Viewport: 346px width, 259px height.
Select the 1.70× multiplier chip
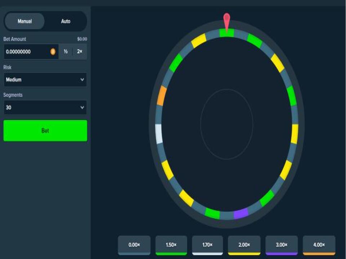pos(208,245)
